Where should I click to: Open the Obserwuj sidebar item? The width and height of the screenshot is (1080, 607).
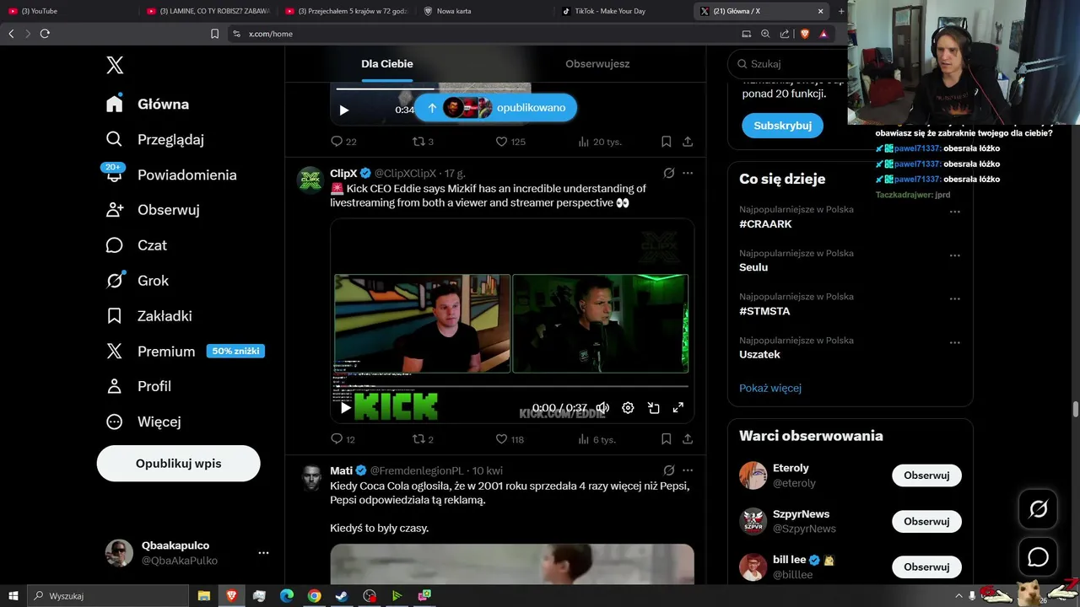[153, 210]
